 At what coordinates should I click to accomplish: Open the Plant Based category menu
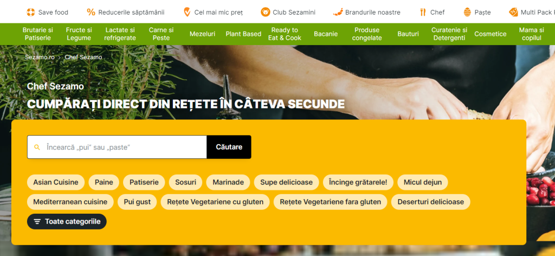[x=243, y=34]
